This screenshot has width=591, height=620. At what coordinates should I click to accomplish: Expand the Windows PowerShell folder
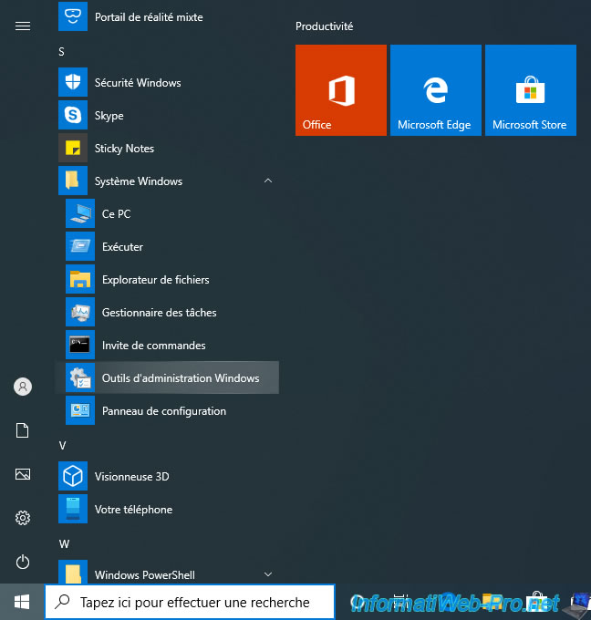(x=268, y=574)
